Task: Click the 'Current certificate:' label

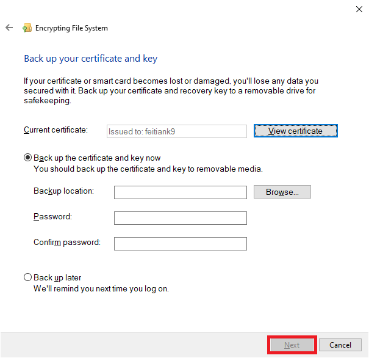Action: [56, 130]
